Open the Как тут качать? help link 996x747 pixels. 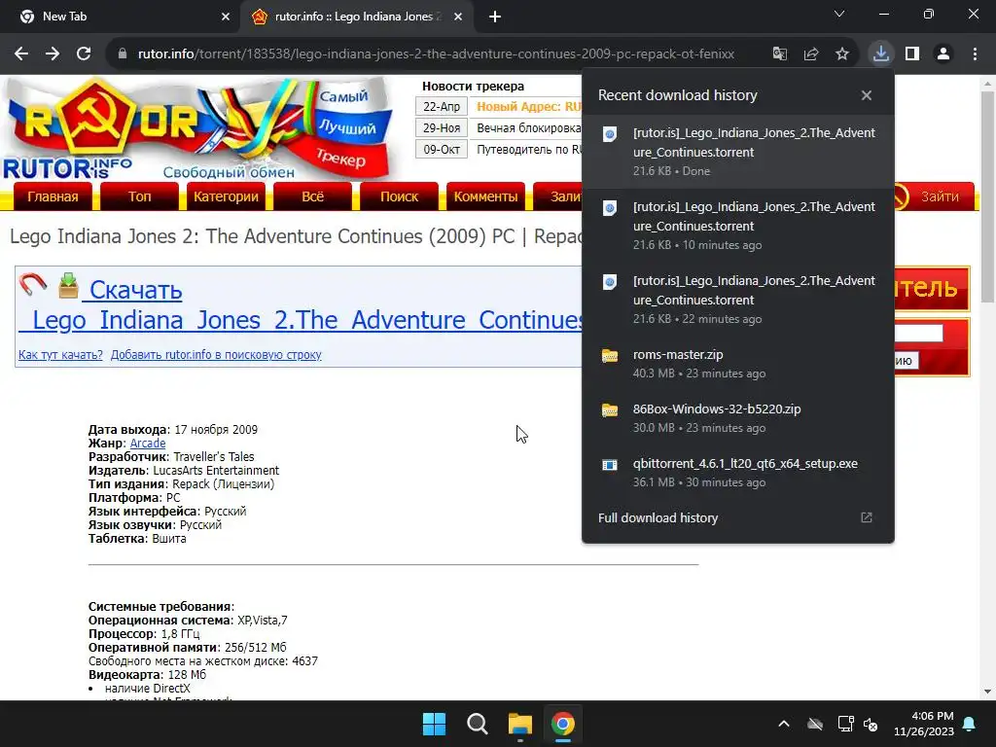click(x=60, y=355)
